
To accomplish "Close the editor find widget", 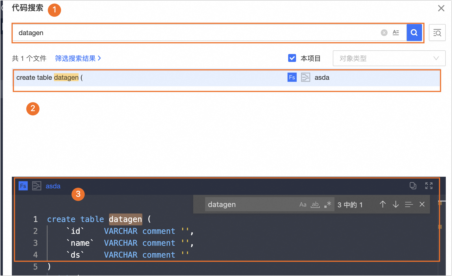I will (x=422, y=204).
